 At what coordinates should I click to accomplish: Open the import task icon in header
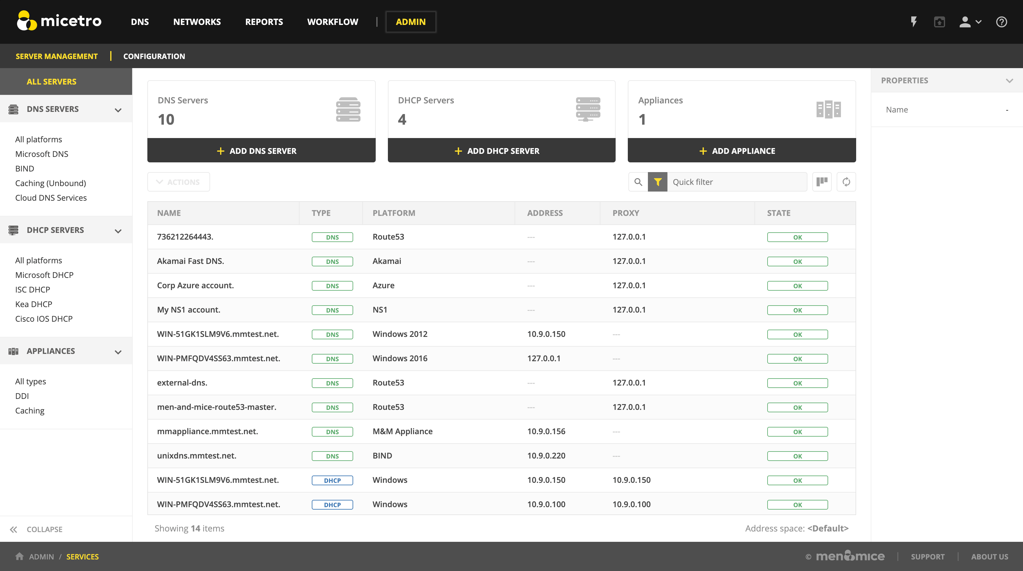tap(939, 22)
